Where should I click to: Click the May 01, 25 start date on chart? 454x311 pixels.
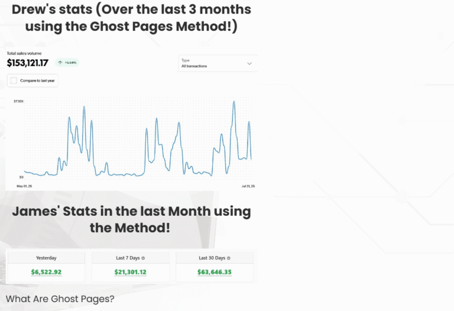(24, 186)
